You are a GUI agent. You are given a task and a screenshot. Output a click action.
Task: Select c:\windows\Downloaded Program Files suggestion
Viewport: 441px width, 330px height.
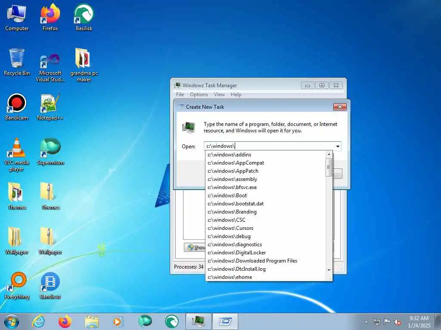pos(265,261)
